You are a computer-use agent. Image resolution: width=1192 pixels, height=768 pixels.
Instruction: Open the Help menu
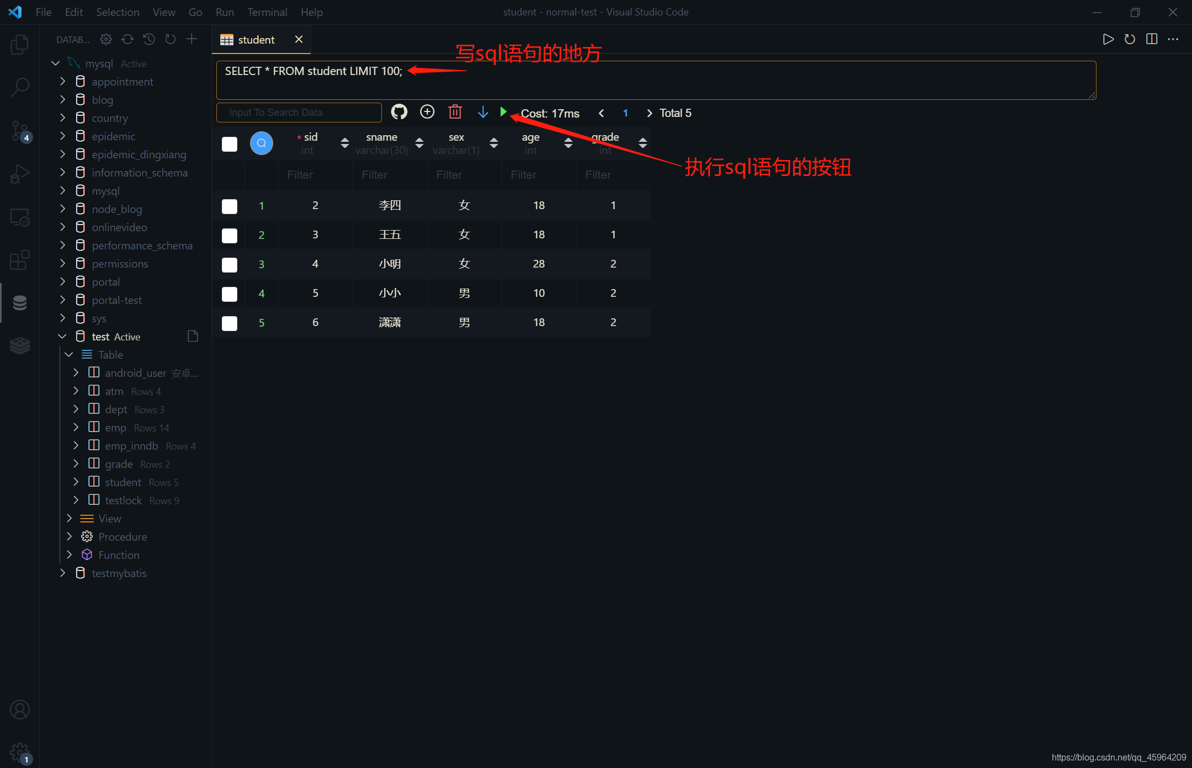312,12
